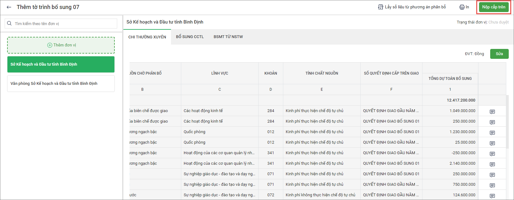Viewport: 514px width, 200px height.
Task: Click the back arrow beside the title
Action: tap(9, 7)
